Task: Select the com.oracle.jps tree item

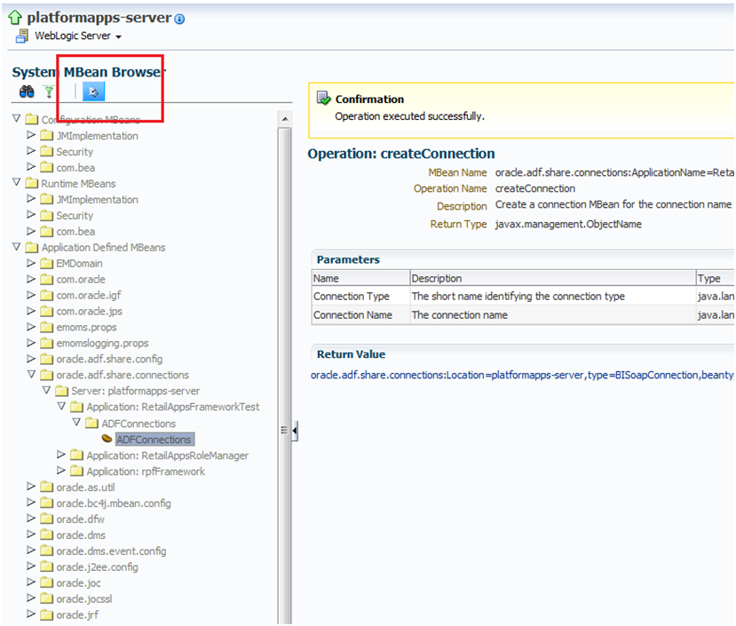Action: pos(89,312)
